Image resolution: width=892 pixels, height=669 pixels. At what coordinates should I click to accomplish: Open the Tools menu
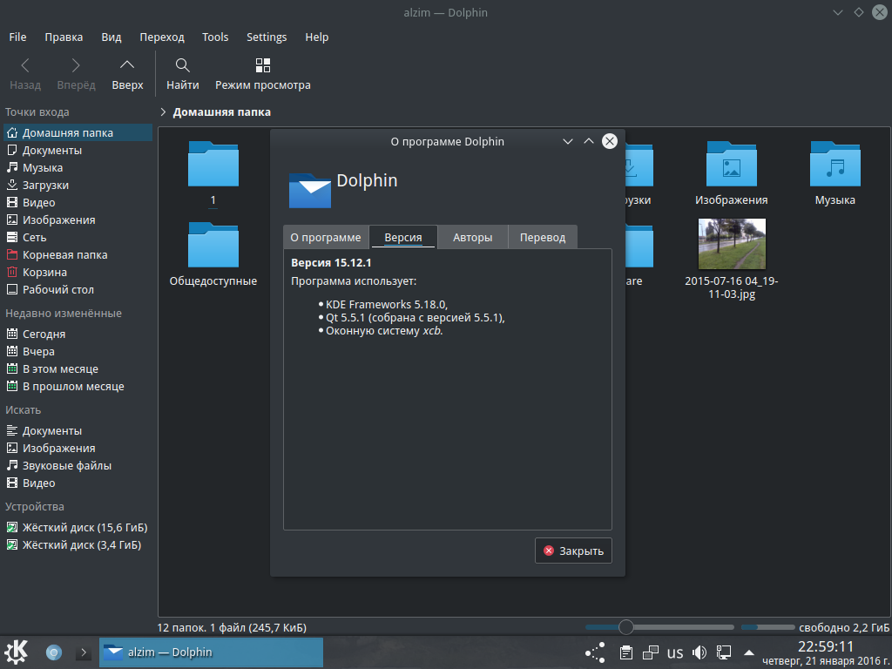pyautogui.click(x=215, y=37)
